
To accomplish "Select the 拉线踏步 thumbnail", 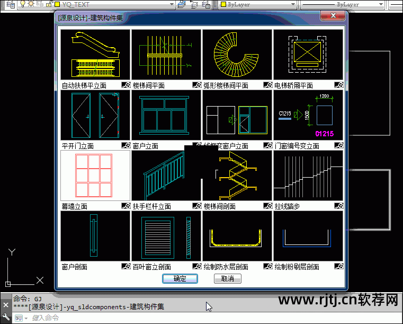I will click(x=308, y=176).
